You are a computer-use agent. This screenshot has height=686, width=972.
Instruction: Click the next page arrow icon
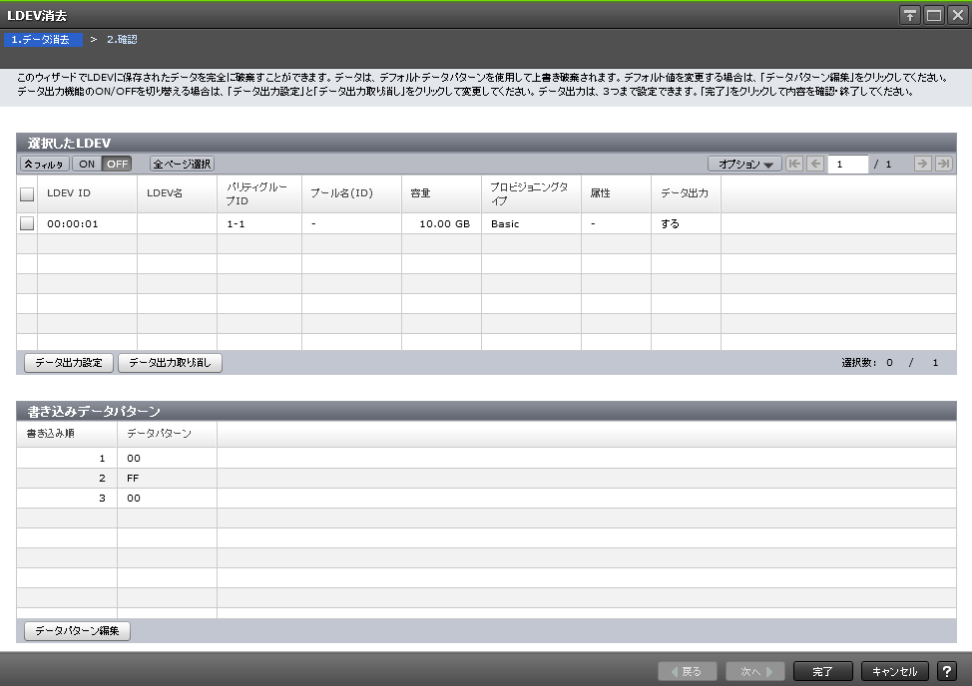(x=922, y=165)
